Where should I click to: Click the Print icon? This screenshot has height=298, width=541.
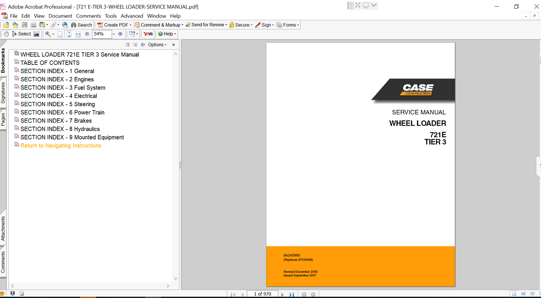33,25
